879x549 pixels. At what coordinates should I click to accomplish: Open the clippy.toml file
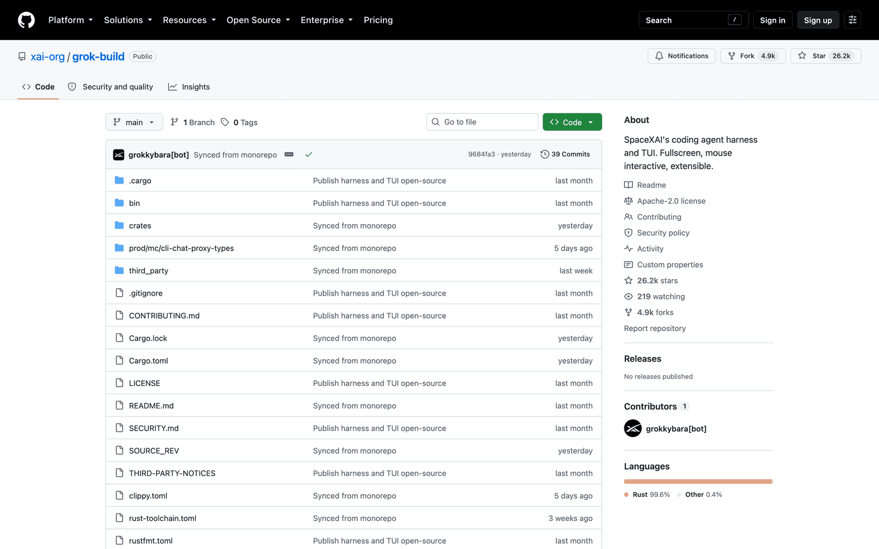pyautogui.click(x=148, y=496)
